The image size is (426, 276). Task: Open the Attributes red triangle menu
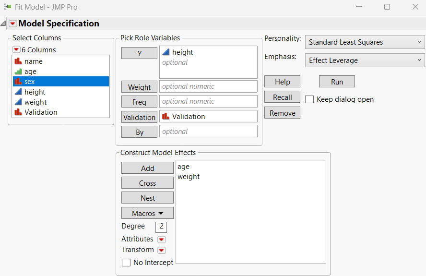click(x=162, y=240)
